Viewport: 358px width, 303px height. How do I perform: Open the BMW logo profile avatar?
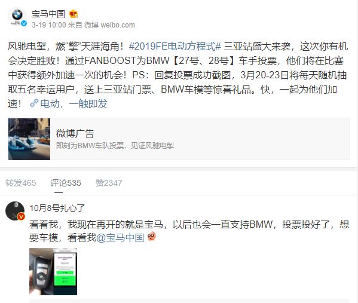(17, 16)
